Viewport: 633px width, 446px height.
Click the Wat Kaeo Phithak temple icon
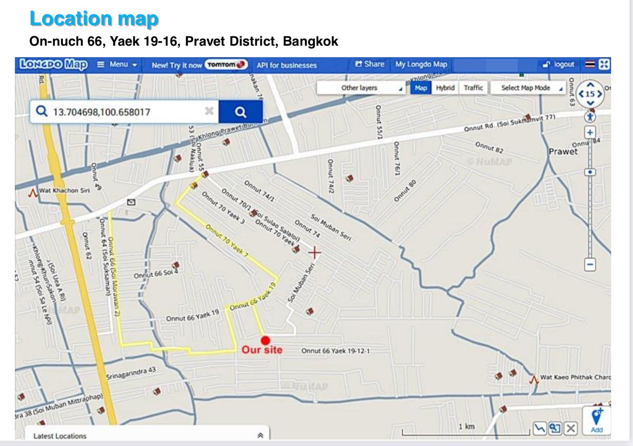pos(534,379)
